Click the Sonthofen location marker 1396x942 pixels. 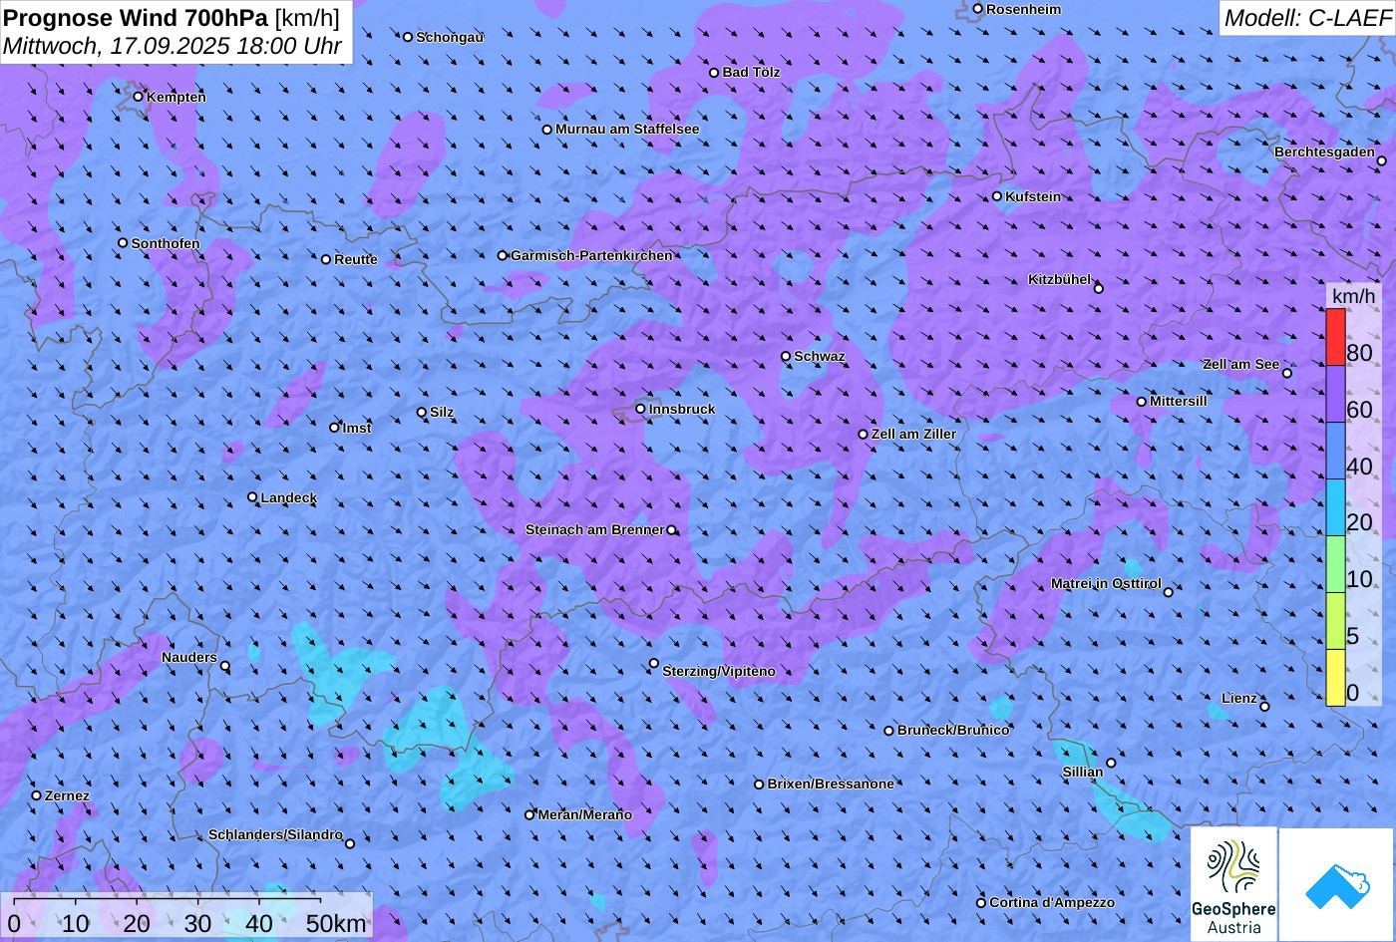click(x=124, y=243)
